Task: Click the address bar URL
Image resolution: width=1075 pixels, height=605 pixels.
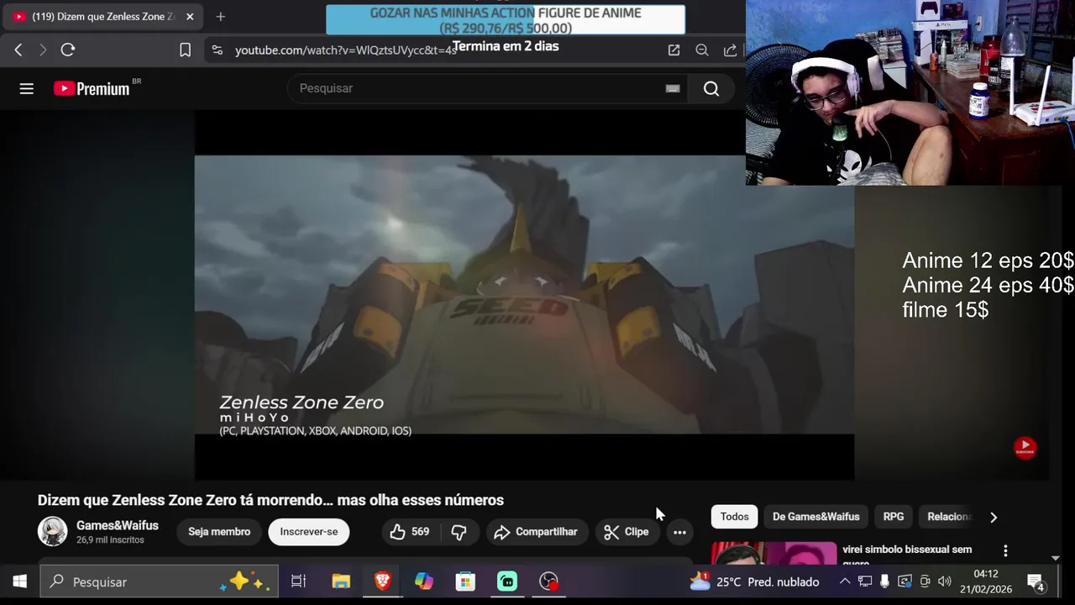Action: pos(346,50)
